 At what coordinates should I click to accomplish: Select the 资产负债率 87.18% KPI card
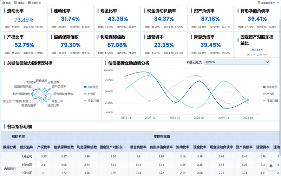click(x=211, y=18)
